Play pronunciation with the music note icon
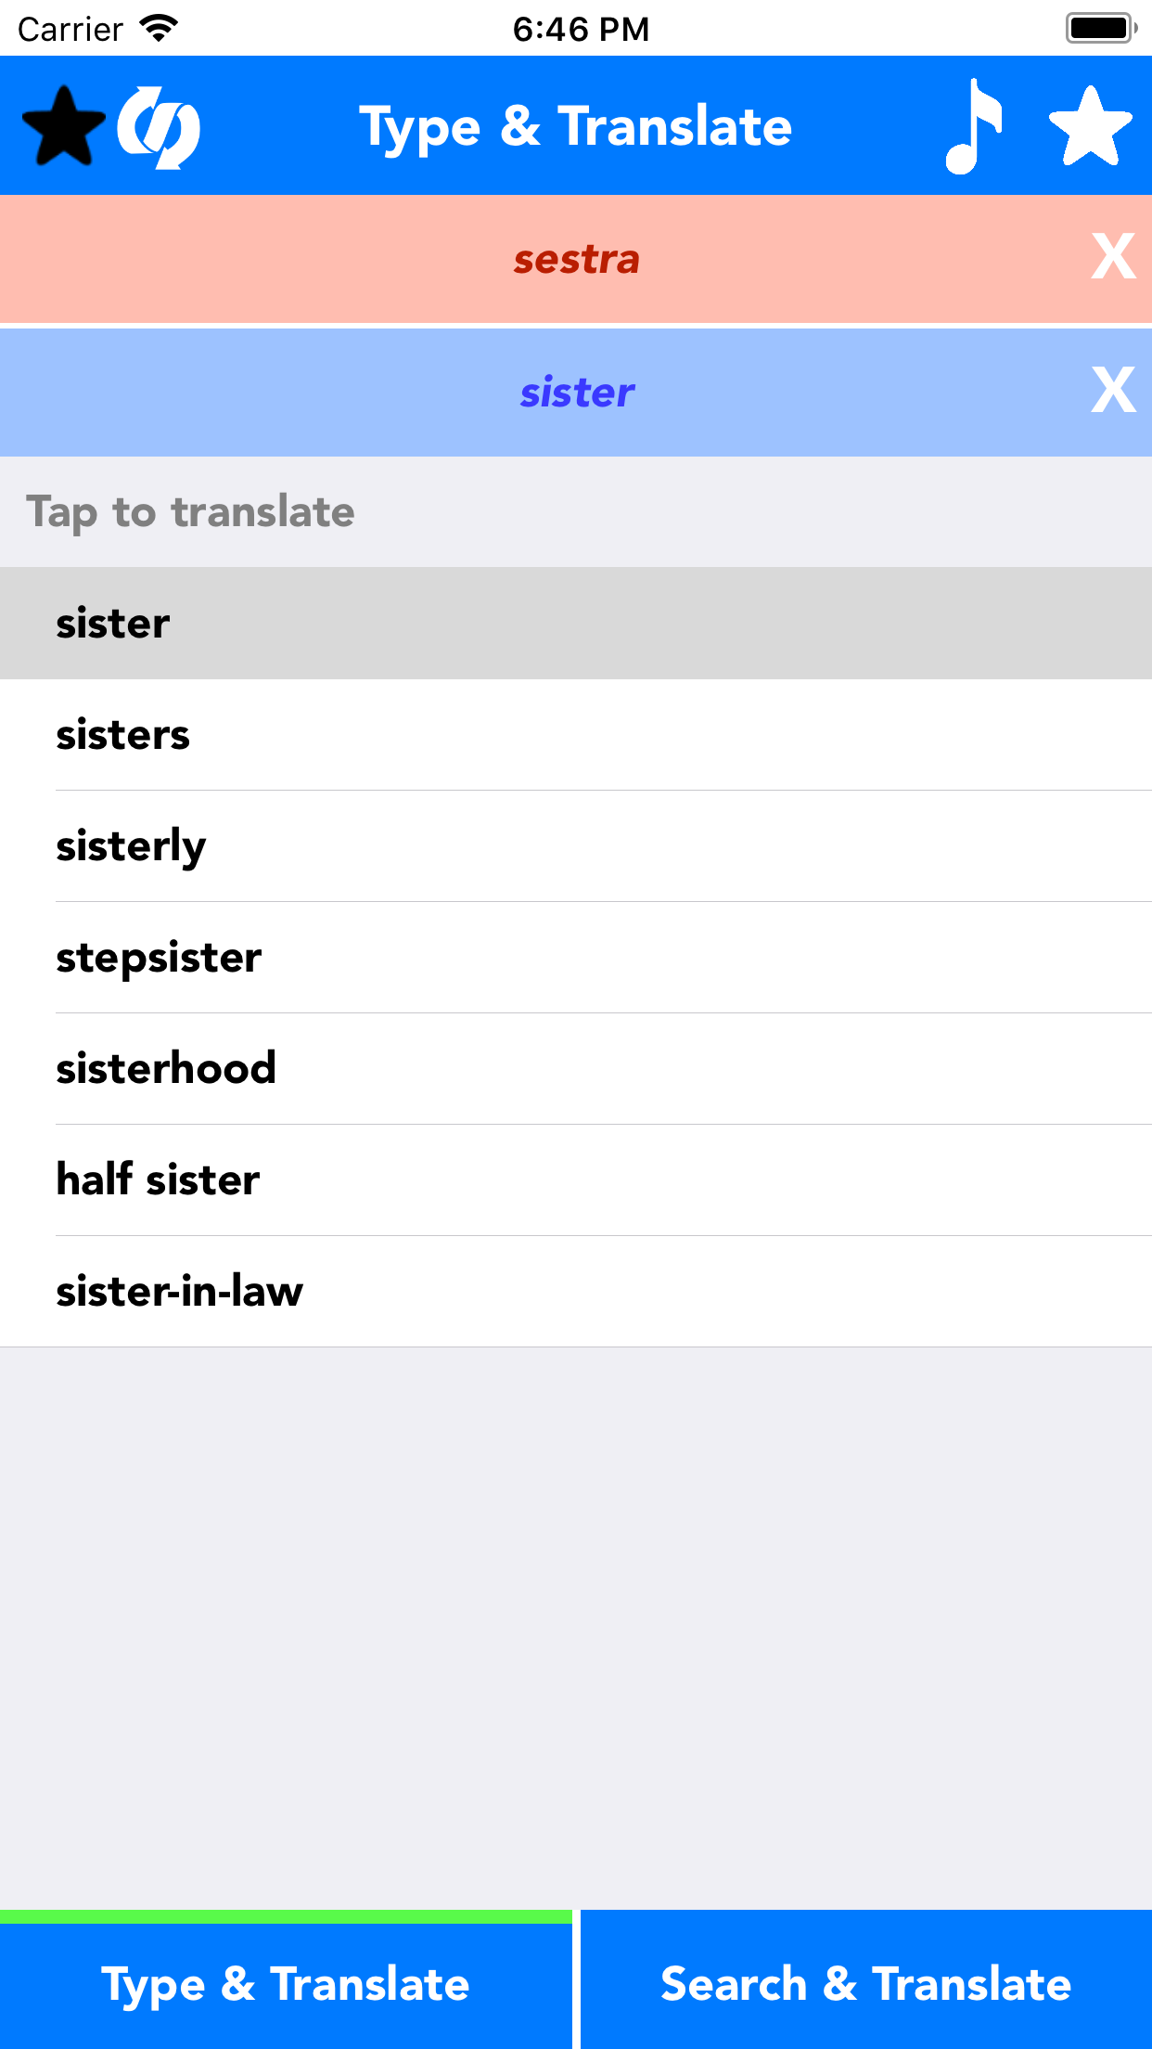The height and width of the screenshot is (2049, 1152). click(974, 126)
